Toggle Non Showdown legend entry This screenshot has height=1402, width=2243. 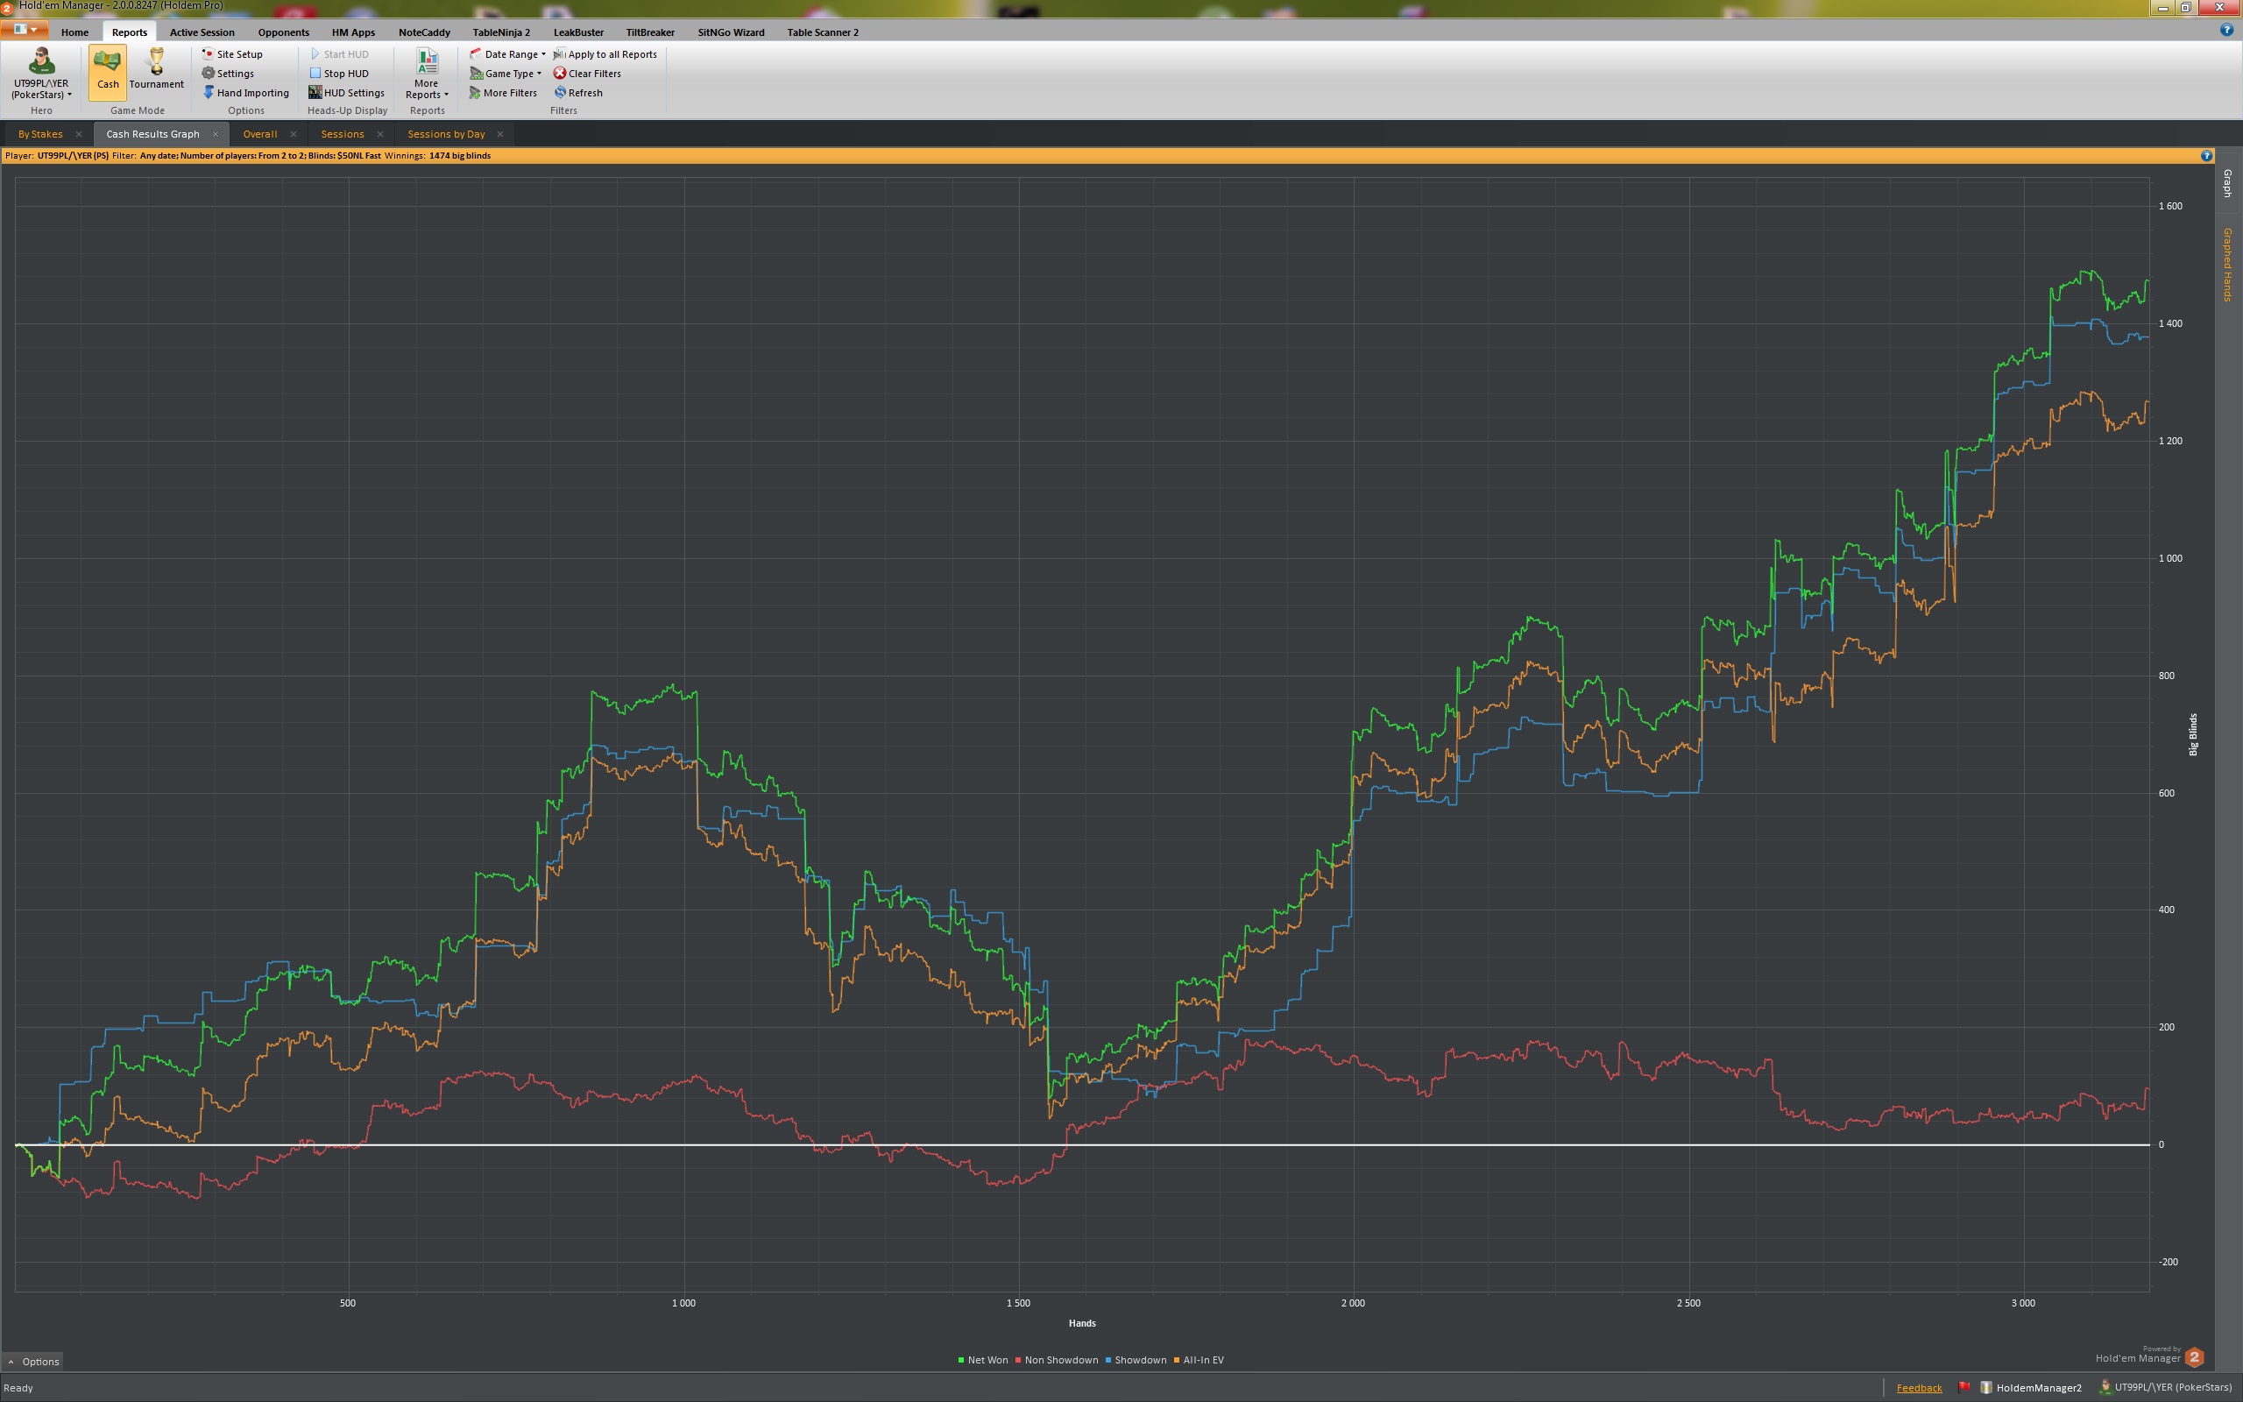[1060, 1360]
